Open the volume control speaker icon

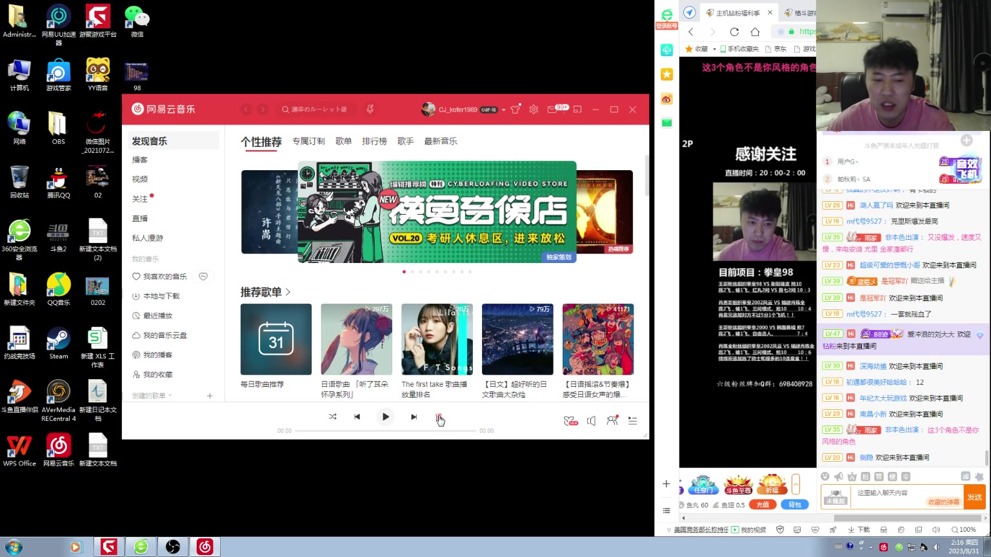point(591,420)
